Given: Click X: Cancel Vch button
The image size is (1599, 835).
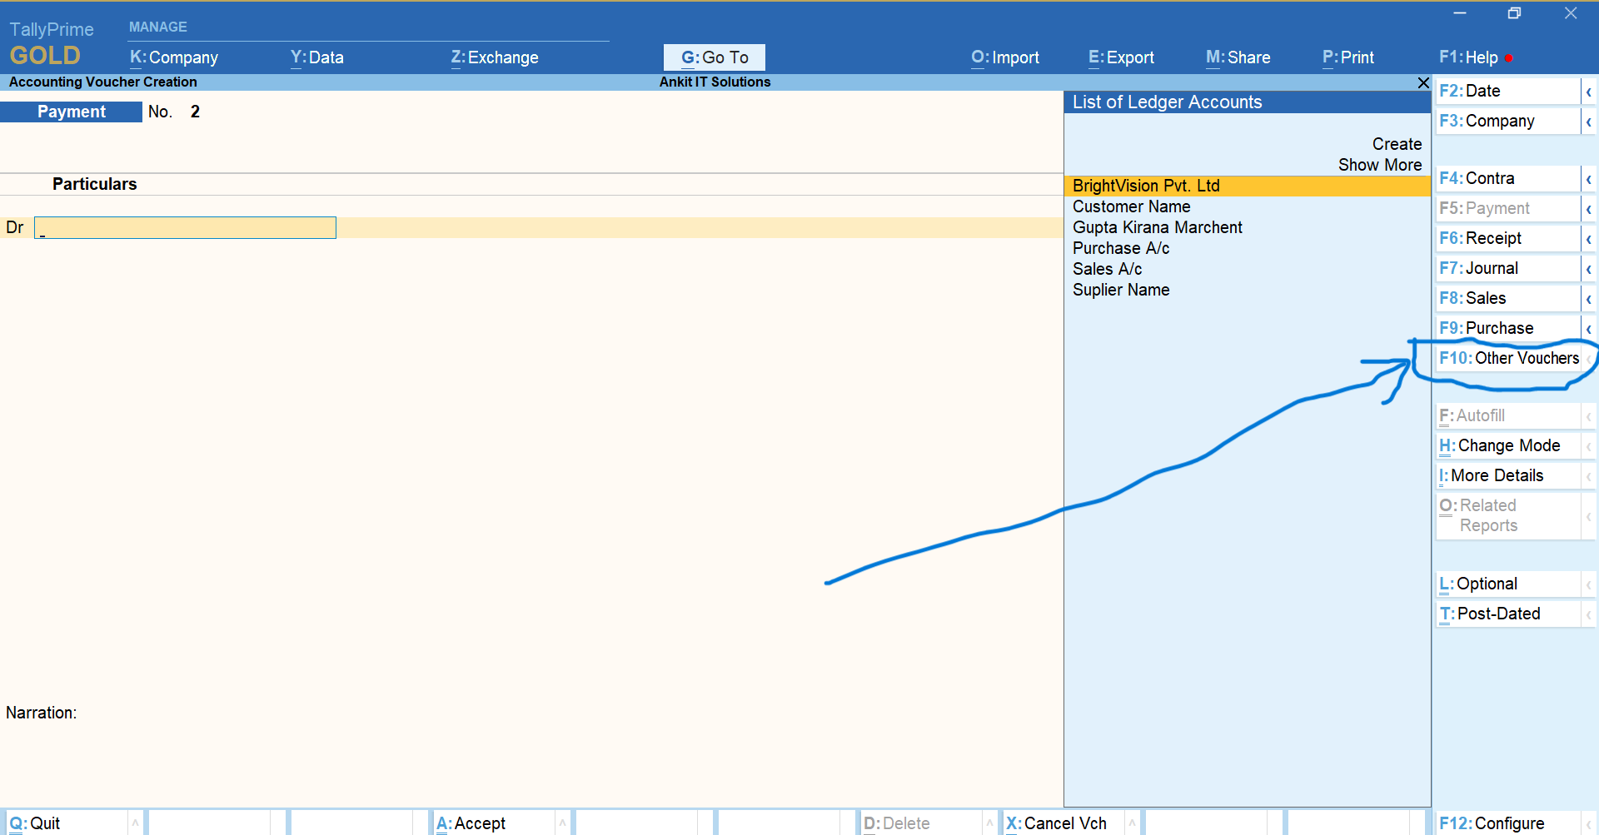Looking at the screenshot, I should 1064,823.
